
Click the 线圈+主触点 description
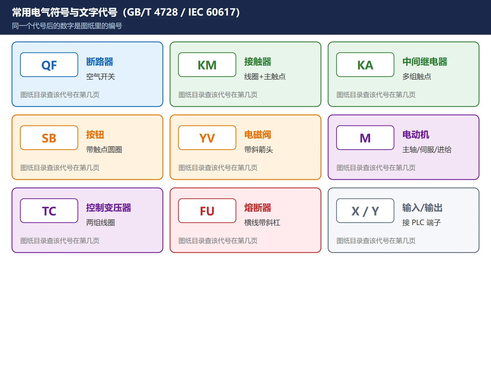pyautogui.click(x=265, y=77)
